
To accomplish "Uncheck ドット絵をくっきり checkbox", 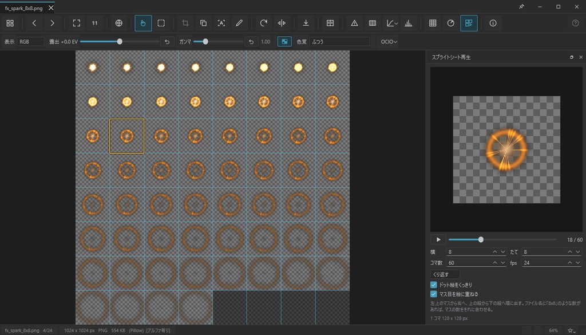I will [434, 285].
